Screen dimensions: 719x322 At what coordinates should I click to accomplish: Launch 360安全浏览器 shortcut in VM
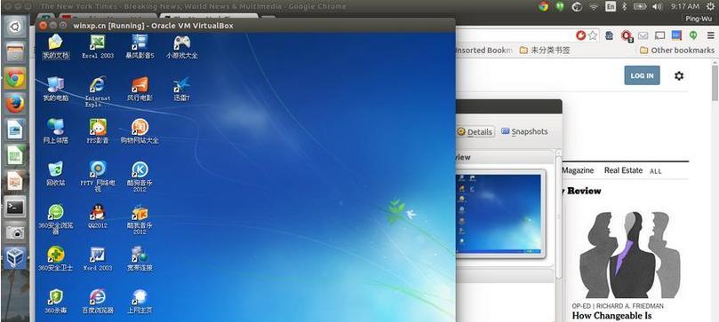(x=55, y=219)
